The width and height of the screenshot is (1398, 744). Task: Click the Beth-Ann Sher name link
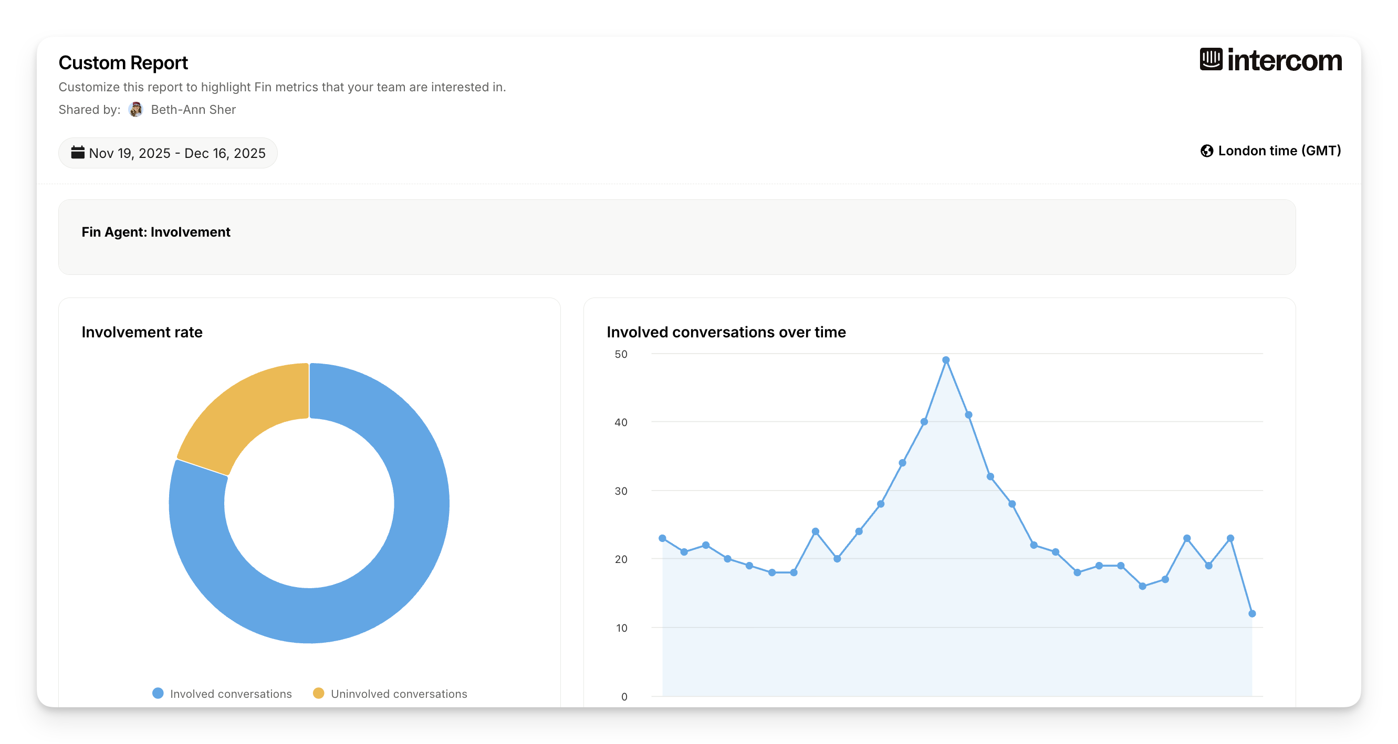(193, 110)
